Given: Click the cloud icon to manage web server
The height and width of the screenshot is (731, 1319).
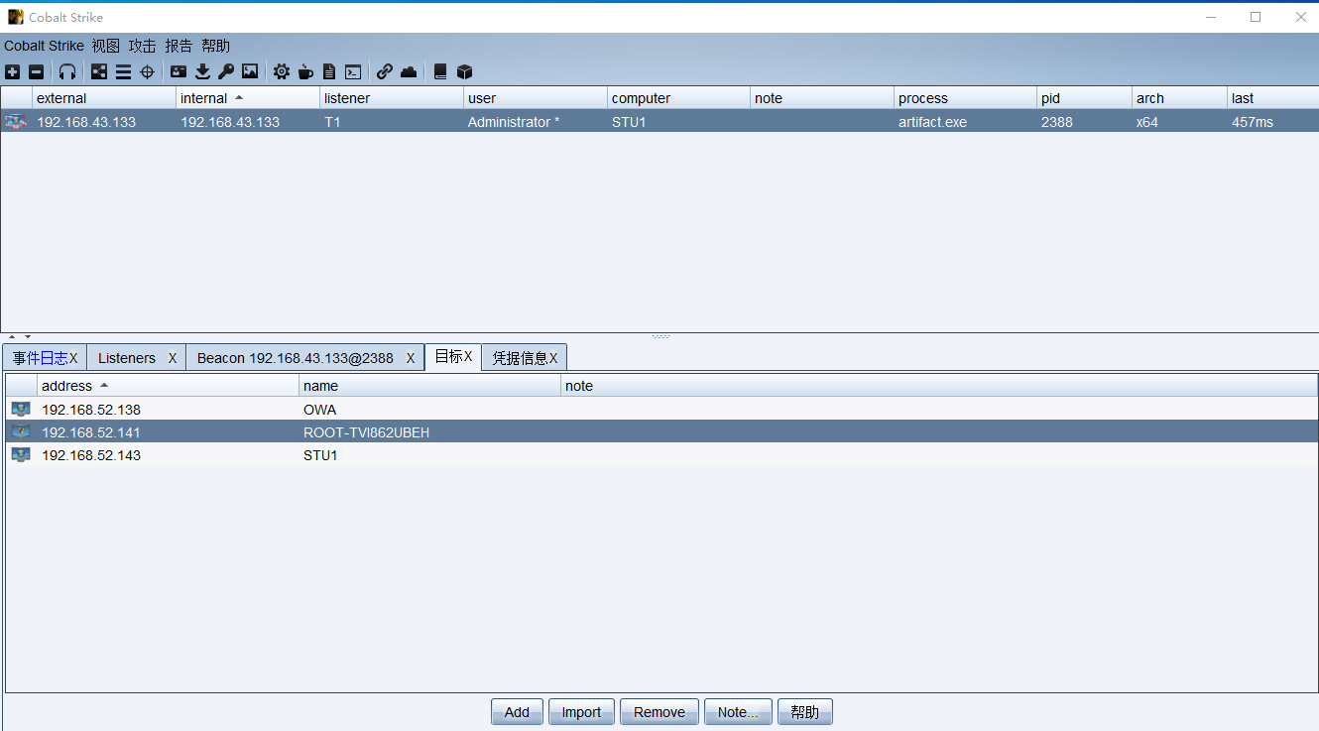Looking at the screenshot, I should pyautogui.click(x=409, y=71).
